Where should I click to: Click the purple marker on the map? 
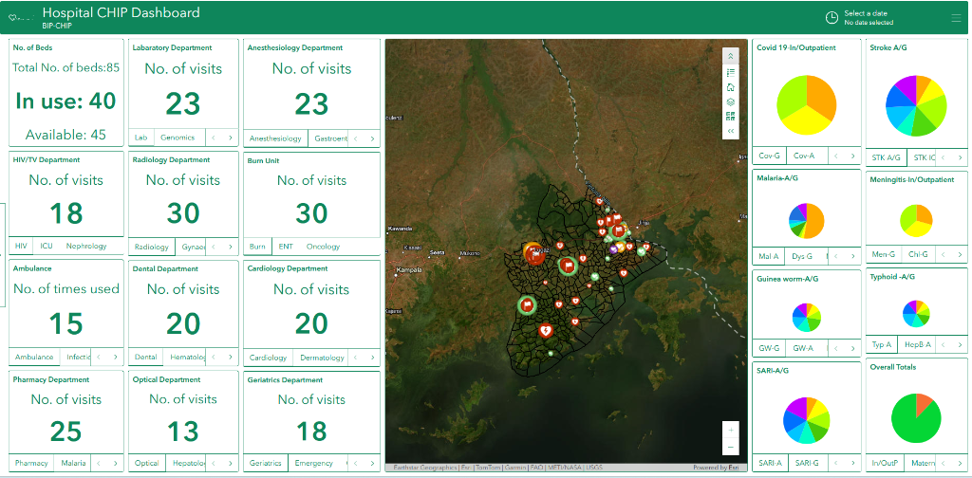coord(613,248)
